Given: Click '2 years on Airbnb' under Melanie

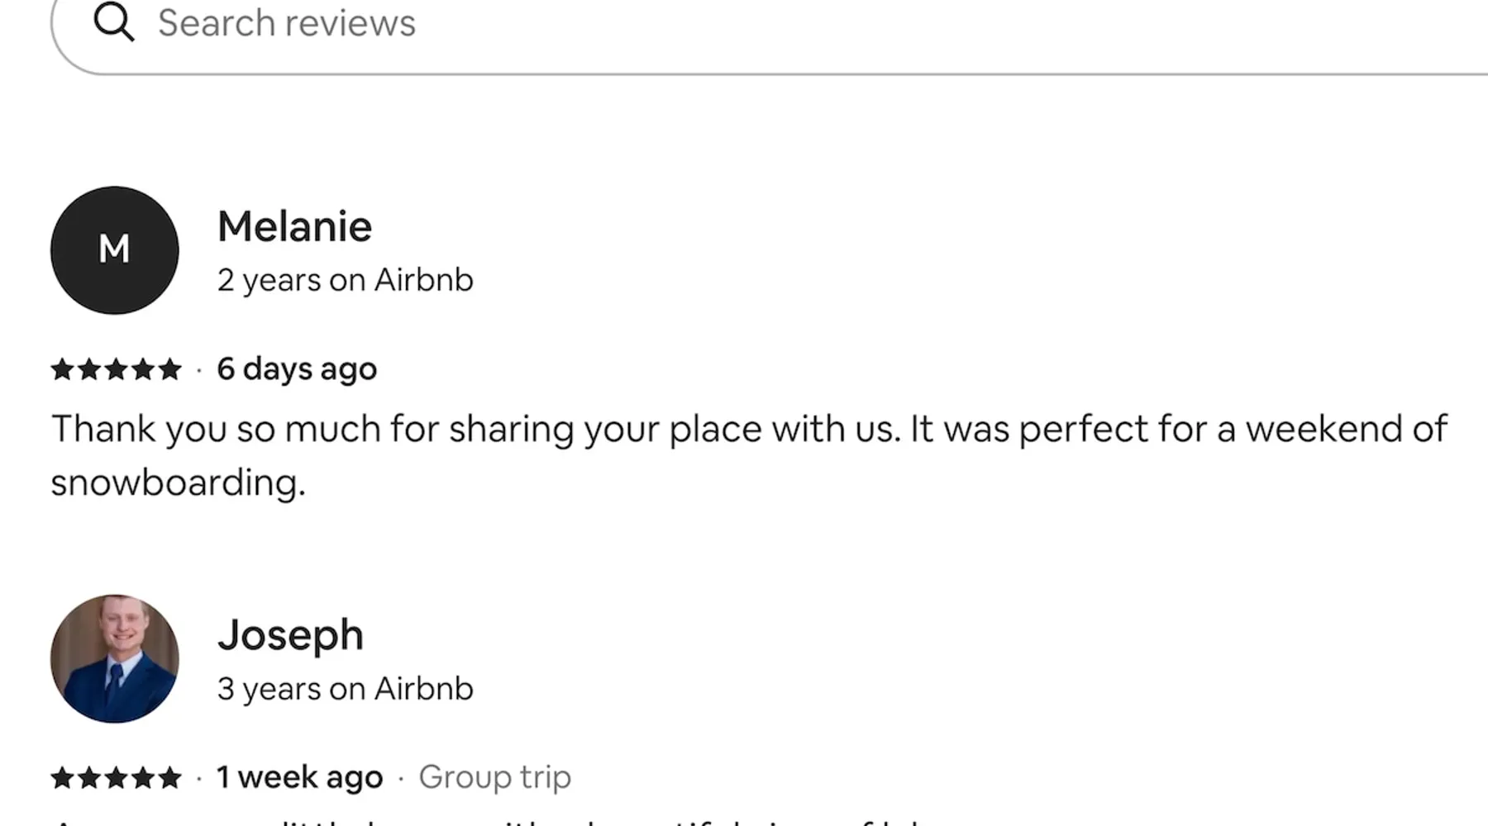Looking at the screenshot, I should tap(345, 280).
